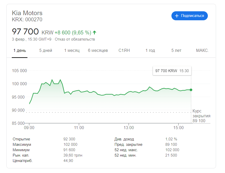Click the 52 нед. мин. value 21 500
The width and height of the screenshot is (225, 173).
click(x=171, y=155)
